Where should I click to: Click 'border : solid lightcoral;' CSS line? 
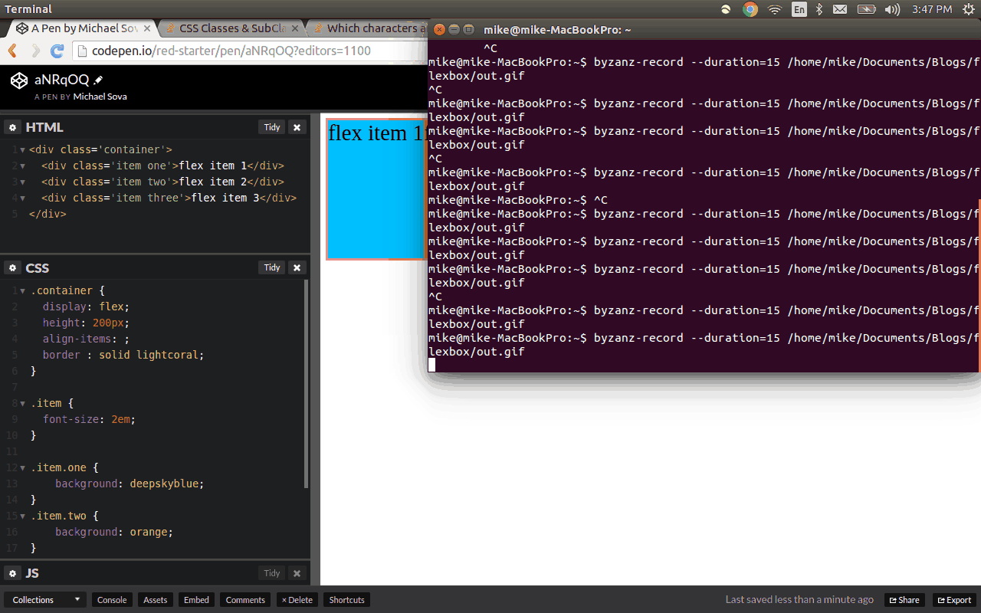point(123,355)
